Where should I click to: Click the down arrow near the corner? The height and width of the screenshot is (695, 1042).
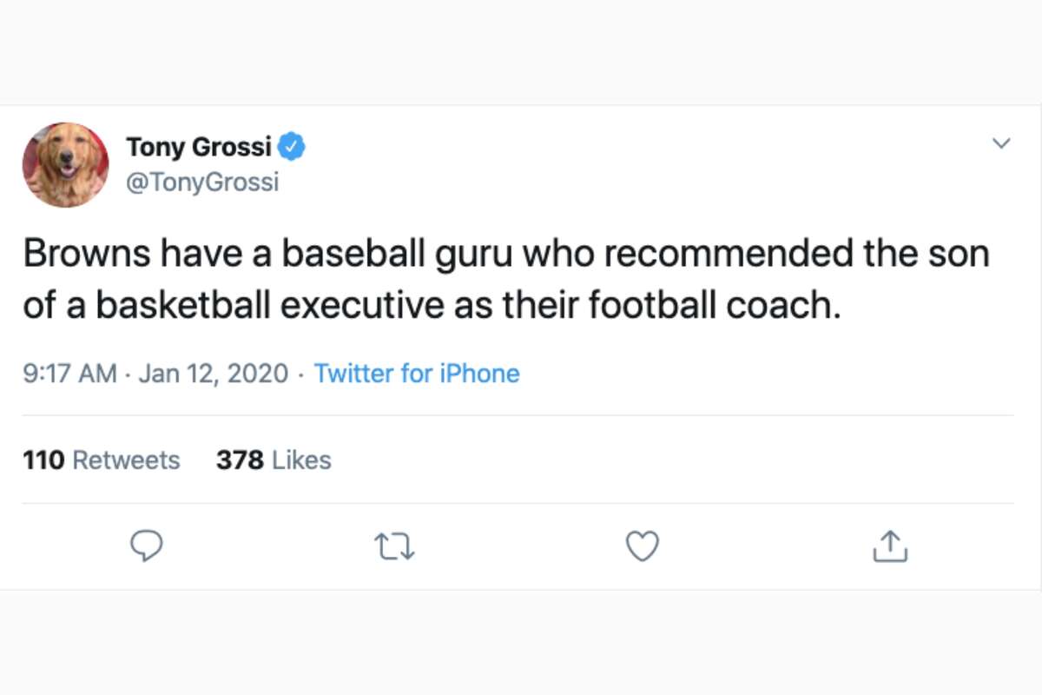pos(1001,142)
